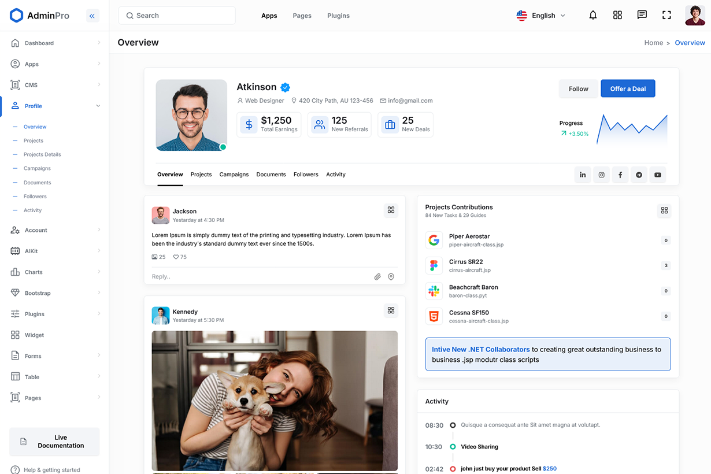Screen dimensions: 711x474
Task: Enter fullscreen mode via header icon
Action: (x=666, y=16)
